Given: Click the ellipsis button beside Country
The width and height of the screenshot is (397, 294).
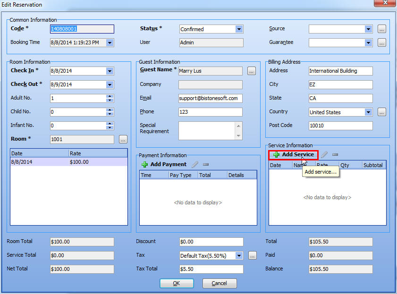Looking at the screenshot, I should coord(381,112).
